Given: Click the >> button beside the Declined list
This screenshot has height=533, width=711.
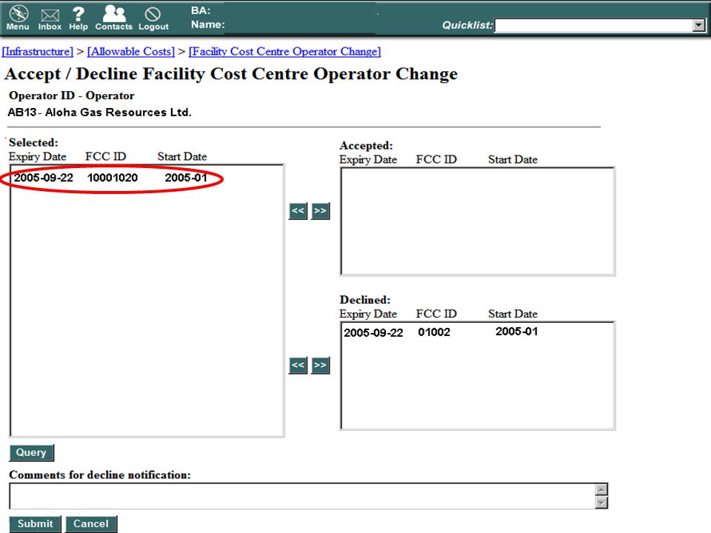Looking at the screenshot, I should pos(320,365).
